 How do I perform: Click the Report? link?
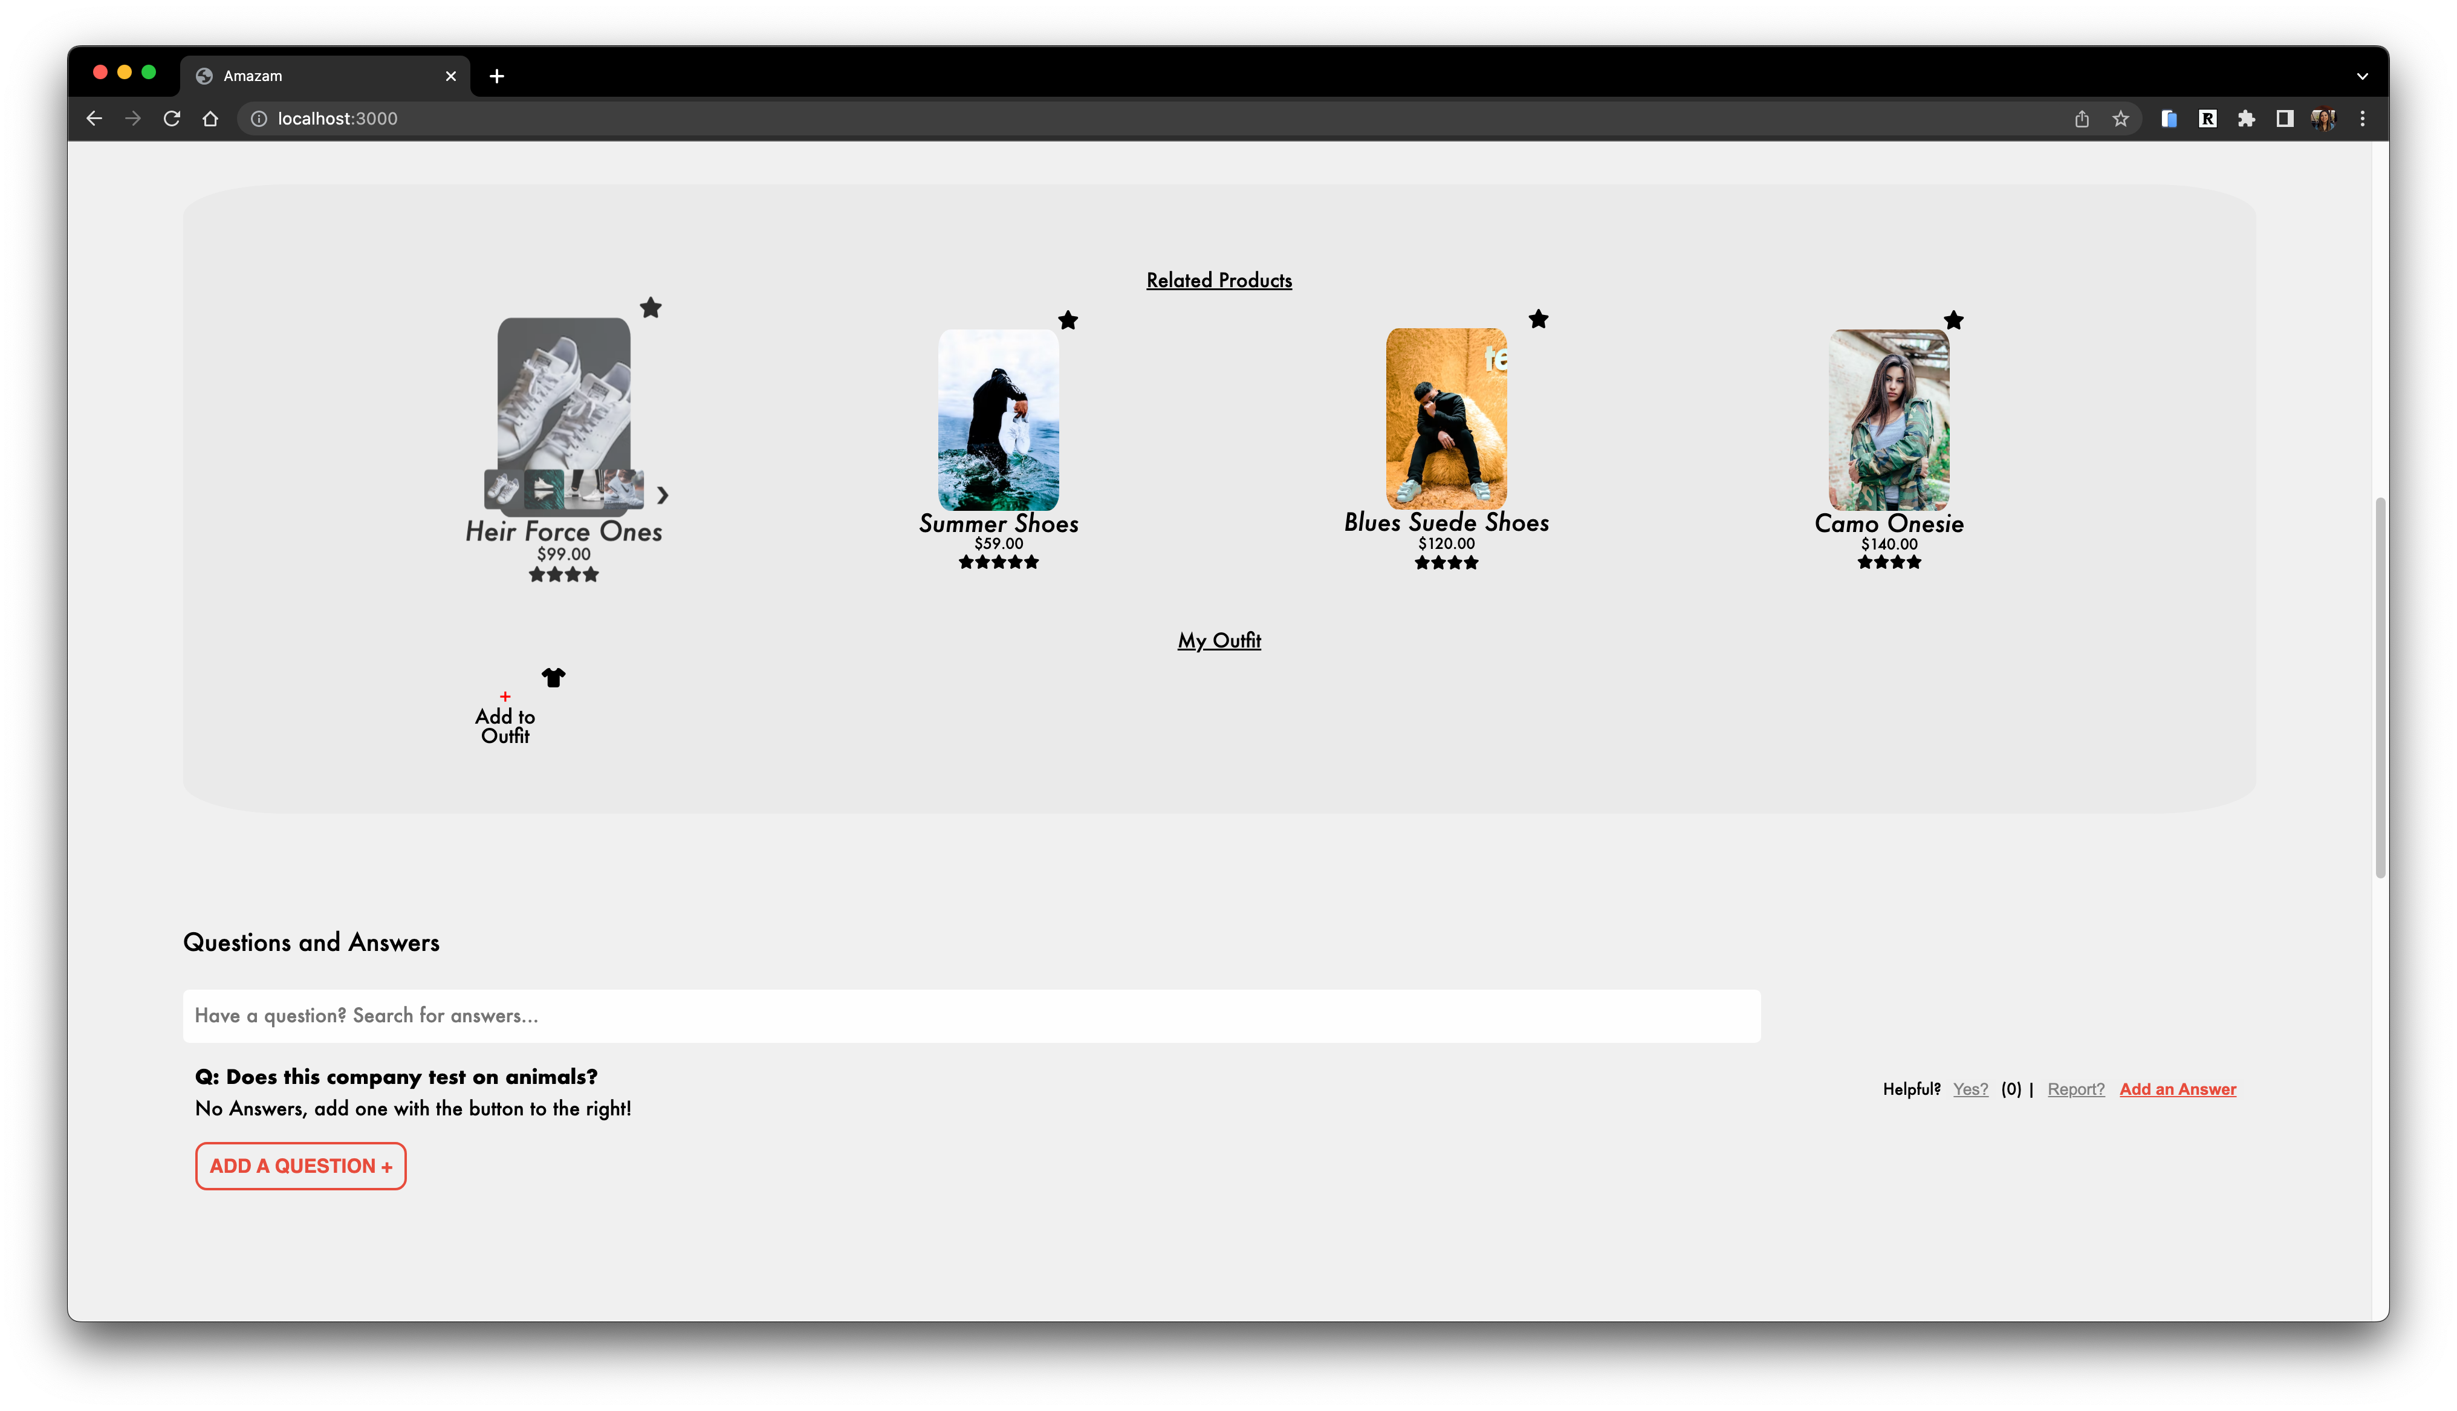(2076, 1089)
